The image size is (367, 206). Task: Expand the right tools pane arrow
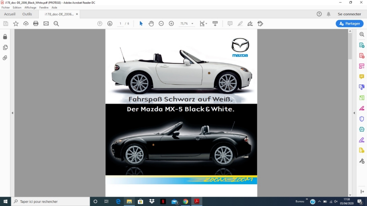(x=354, y=113)
